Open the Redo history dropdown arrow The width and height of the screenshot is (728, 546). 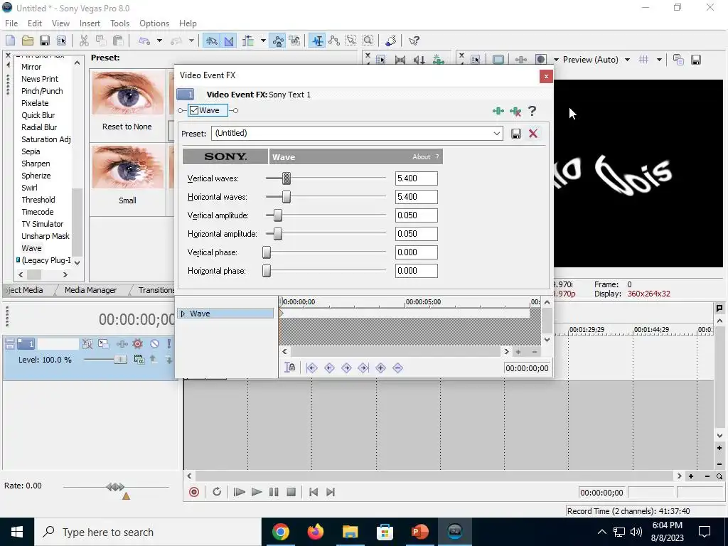[191, 41]
